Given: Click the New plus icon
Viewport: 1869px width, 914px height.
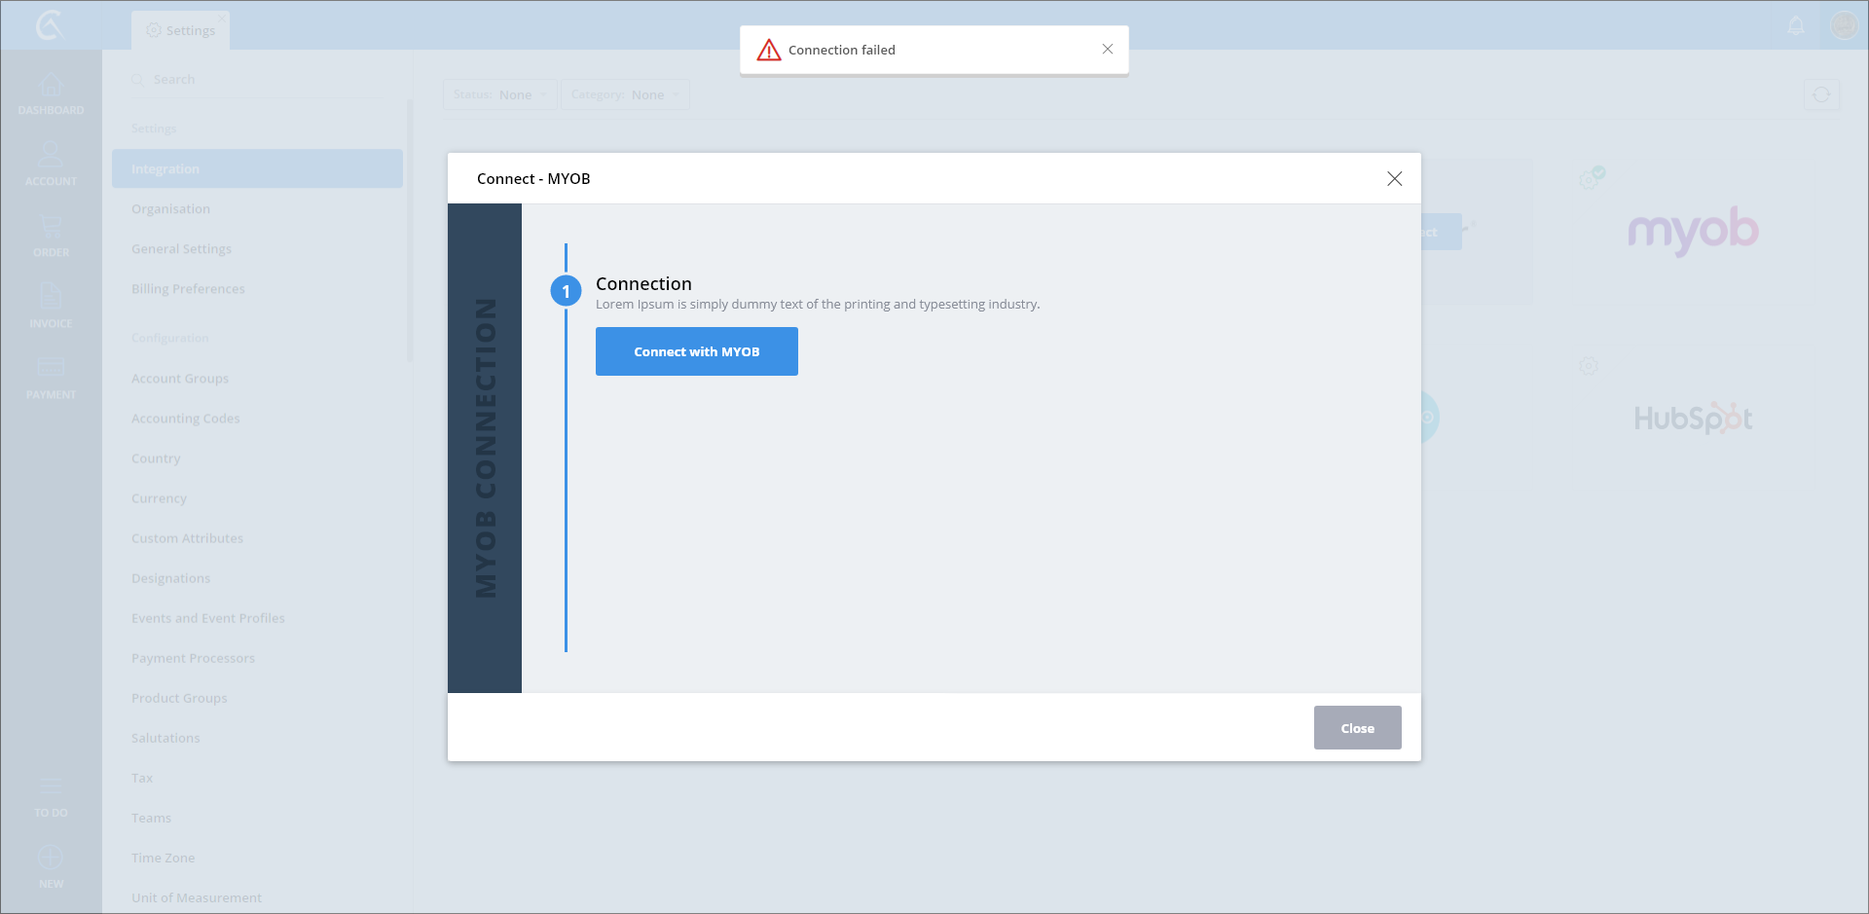Looking at the screenshot, I should pyautogui.click(x=51, y=858).
